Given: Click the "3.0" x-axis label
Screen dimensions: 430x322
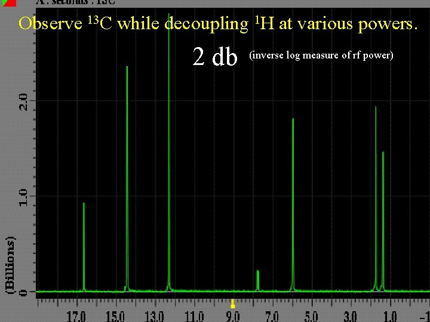Looking at the screenshot, I should click(350, 317).
